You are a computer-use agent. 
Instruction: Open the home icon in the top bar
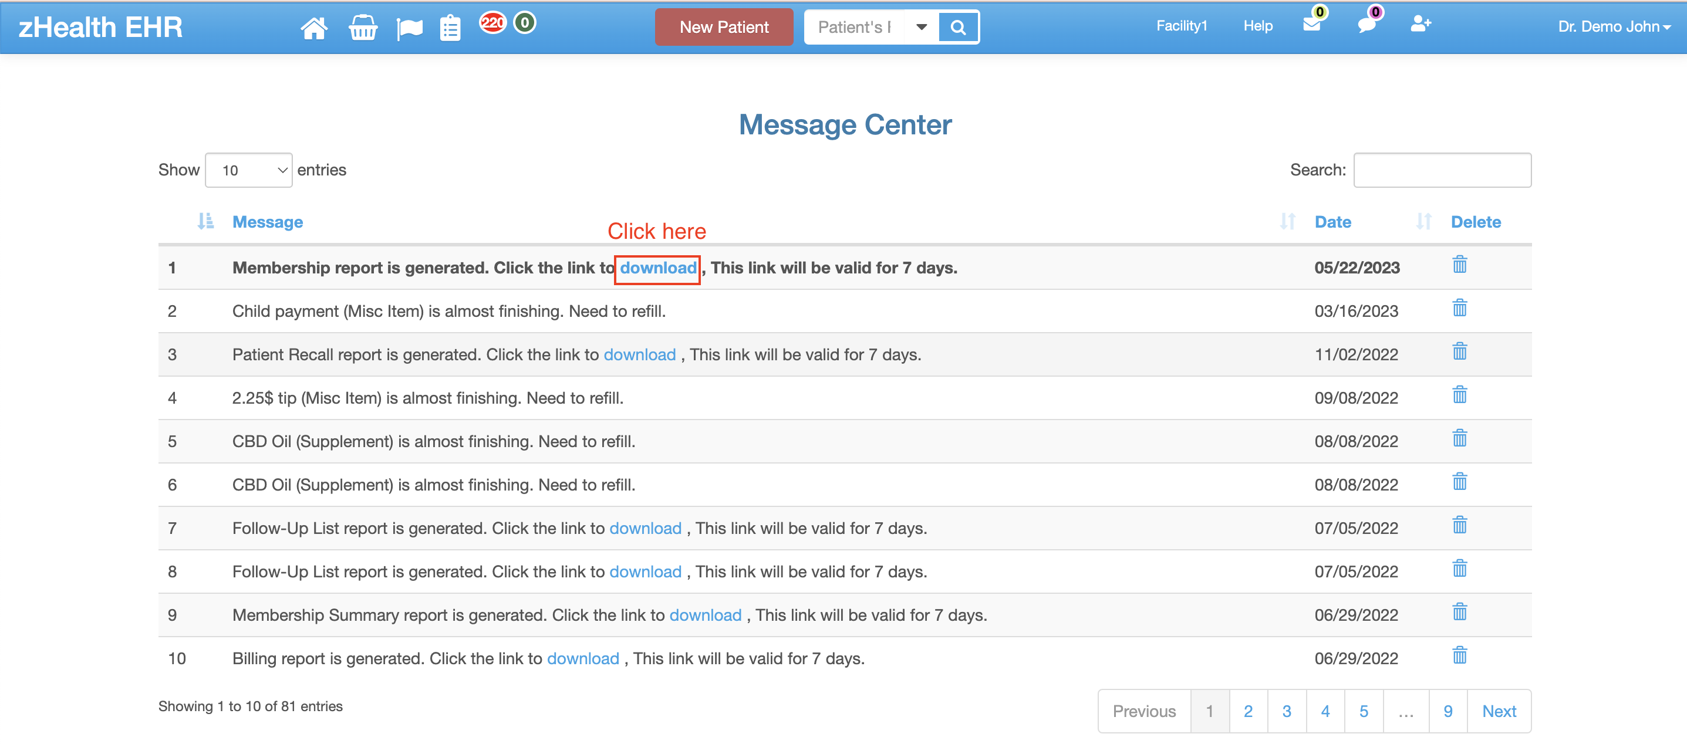(x=313, y=28)
